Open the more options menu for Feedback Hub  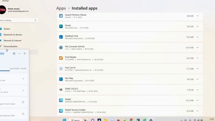pos(198,37)
